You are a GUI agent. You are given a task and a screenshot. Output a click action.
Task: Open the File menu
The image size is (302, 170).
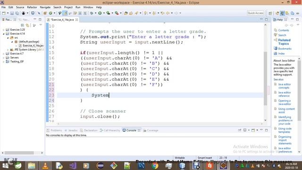coord(3,8)
